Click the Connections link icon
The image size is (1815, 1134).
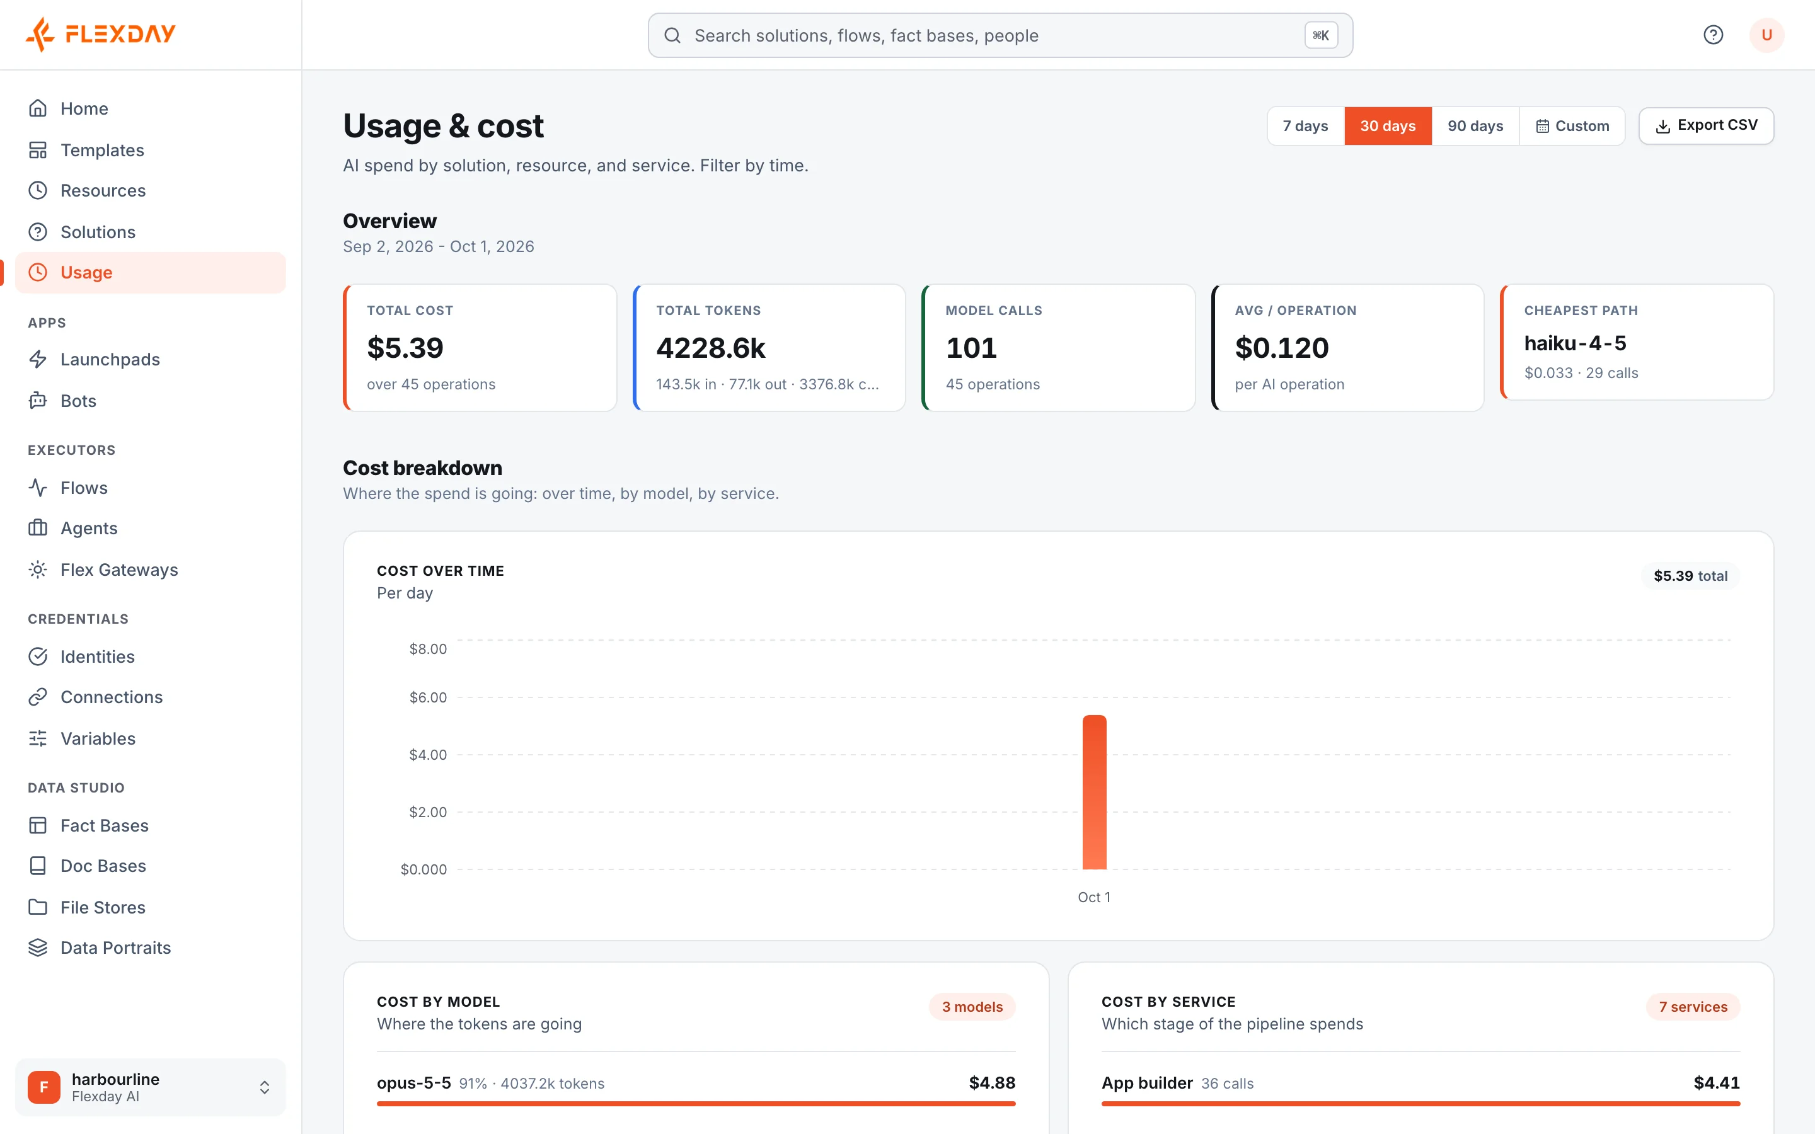tap(38, 697)
